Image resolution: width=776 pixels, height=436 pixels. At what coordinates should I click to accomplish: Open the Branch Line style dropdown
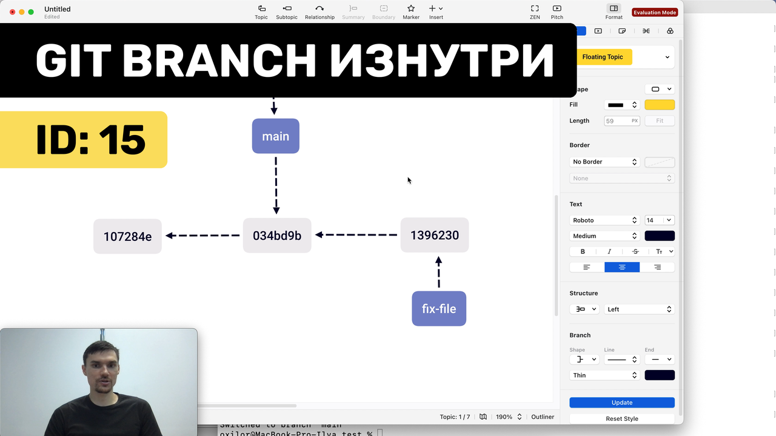click(x=622, y=359)
